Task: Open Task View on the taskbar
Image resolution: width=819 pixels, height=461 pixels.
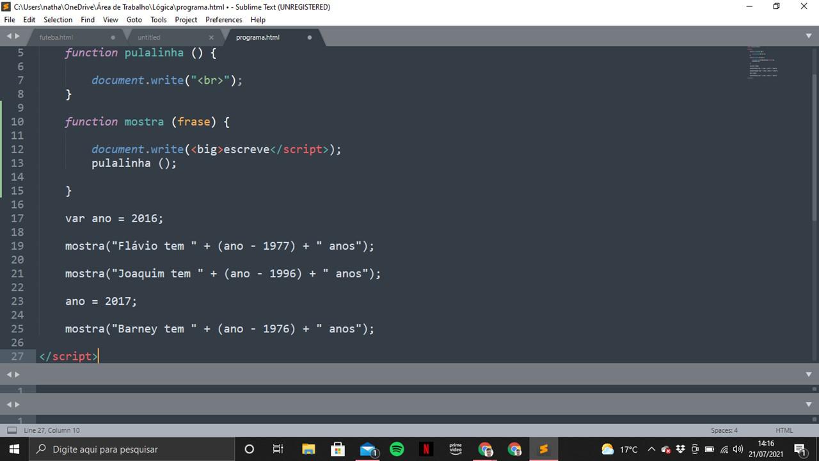Action: pos(278,449)
